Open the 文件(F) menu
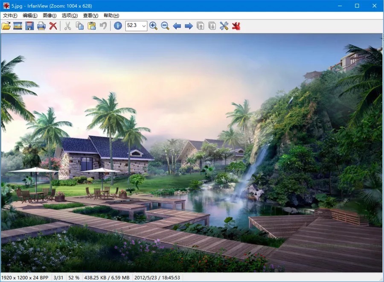Viewport: 384px width, 282px height. [10, 15]
